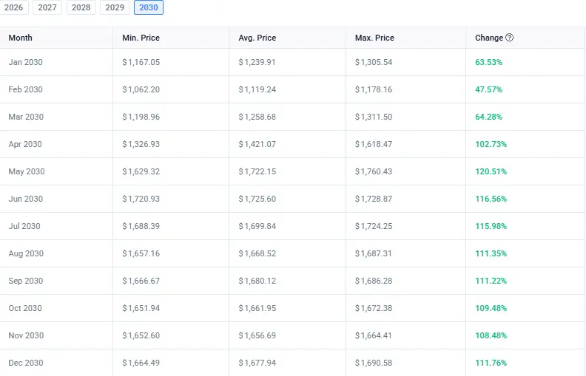The width and height of the screenshot is (586, 376).
Task: Click average price $1,119.24
Action: tap(257, 89)
